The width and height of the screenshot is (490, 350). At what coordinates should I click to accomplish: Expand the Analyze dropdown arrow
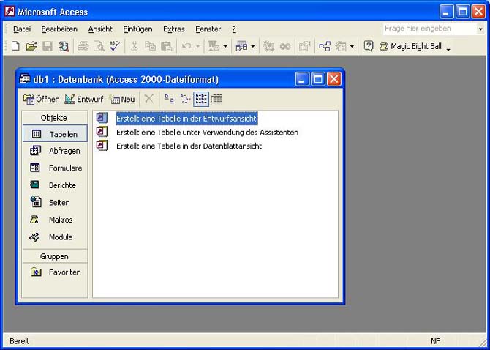click(x=253, y=46)
